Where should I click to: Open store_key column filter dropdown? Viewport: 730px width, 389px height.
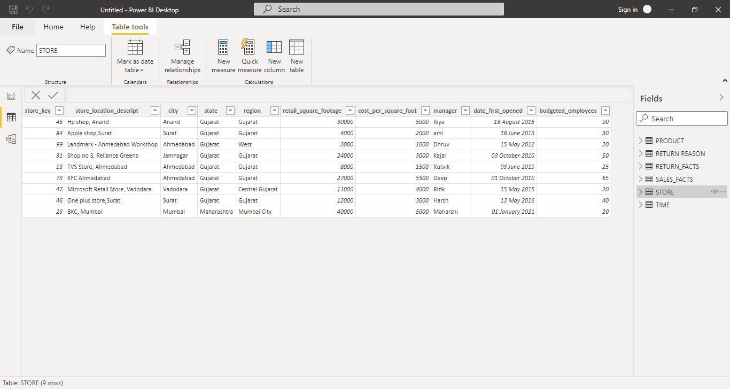pyautogui.click(x=59, y=111)
